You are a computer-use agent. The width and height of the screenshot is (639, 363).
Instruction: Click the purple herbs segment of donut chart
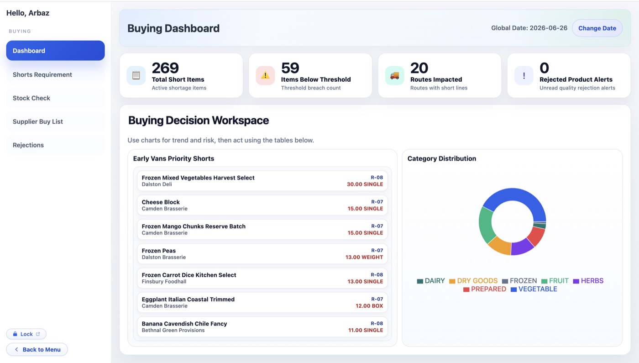coord(522,247)
